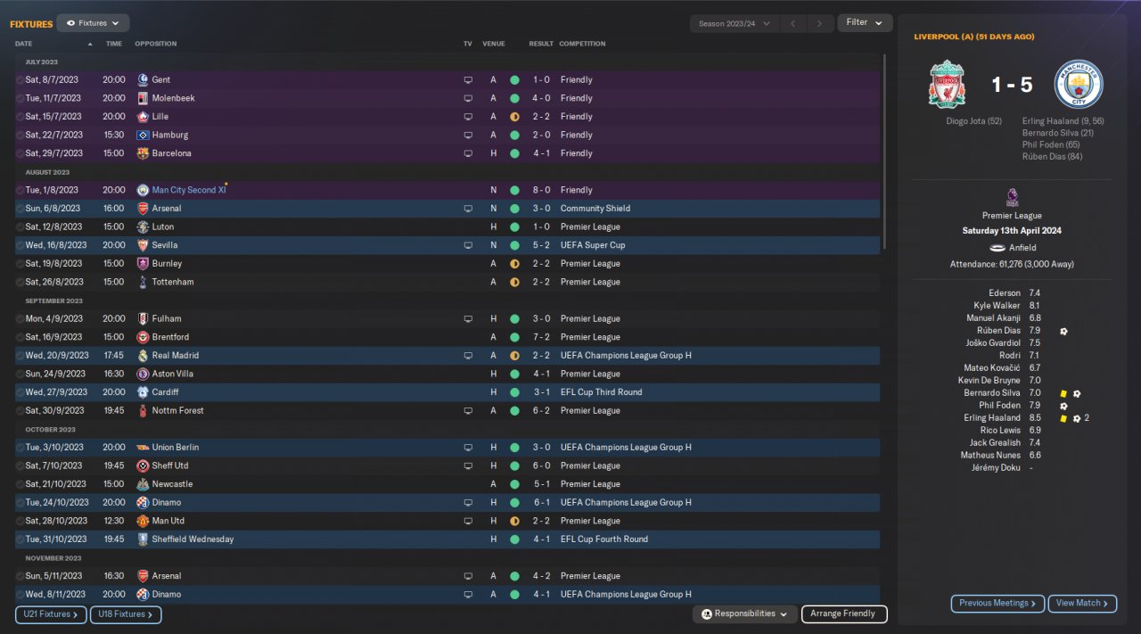Screen dimensions: 1141x634
Task: Click the fixtures list vertical scrollbar
Action: 884,152
